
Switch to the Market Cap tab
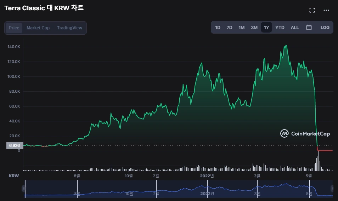point(38,28)
